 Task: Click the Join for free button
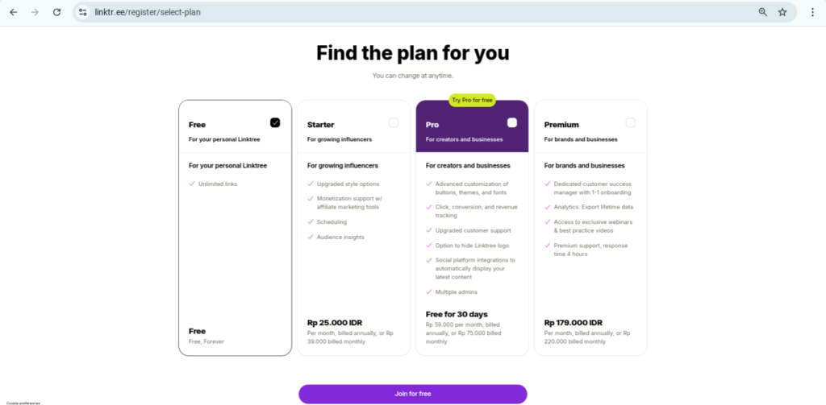point(412,394)
